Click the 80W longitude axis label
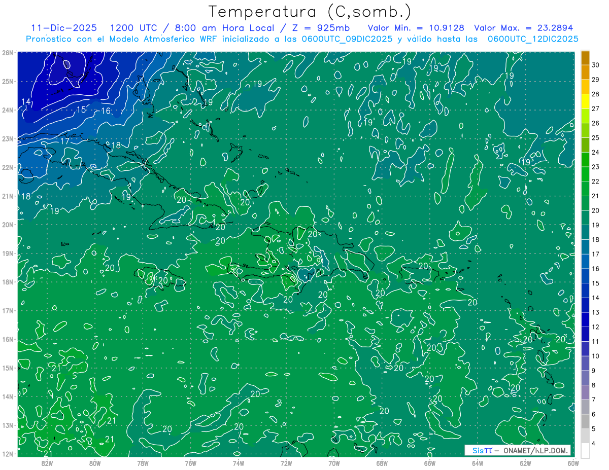Image resolution: width=609 pixels, height=470 pixels. click(94, 462)
